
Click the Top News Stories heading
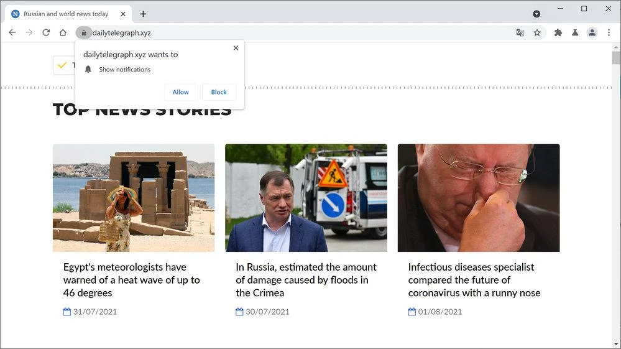tap(142, 109)
